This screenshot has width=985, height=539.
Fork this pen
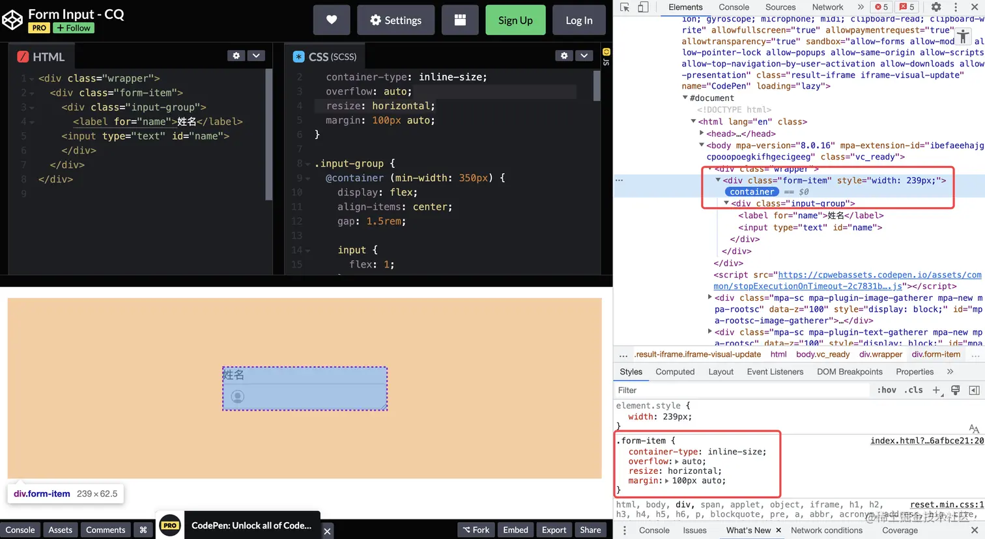click(476, 530)
